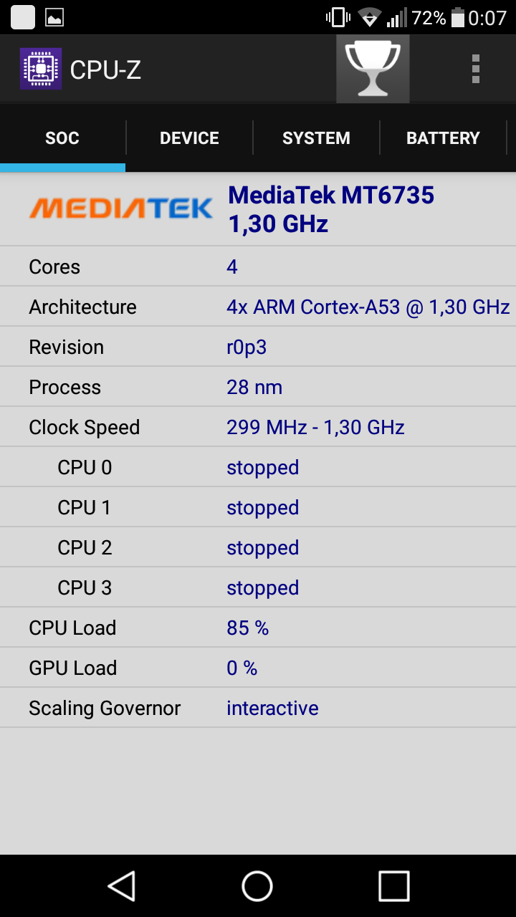Select the CPU Load row
The height and width of the screenshot is (917, 516).
pyautogui.click(x=258, y=628)
